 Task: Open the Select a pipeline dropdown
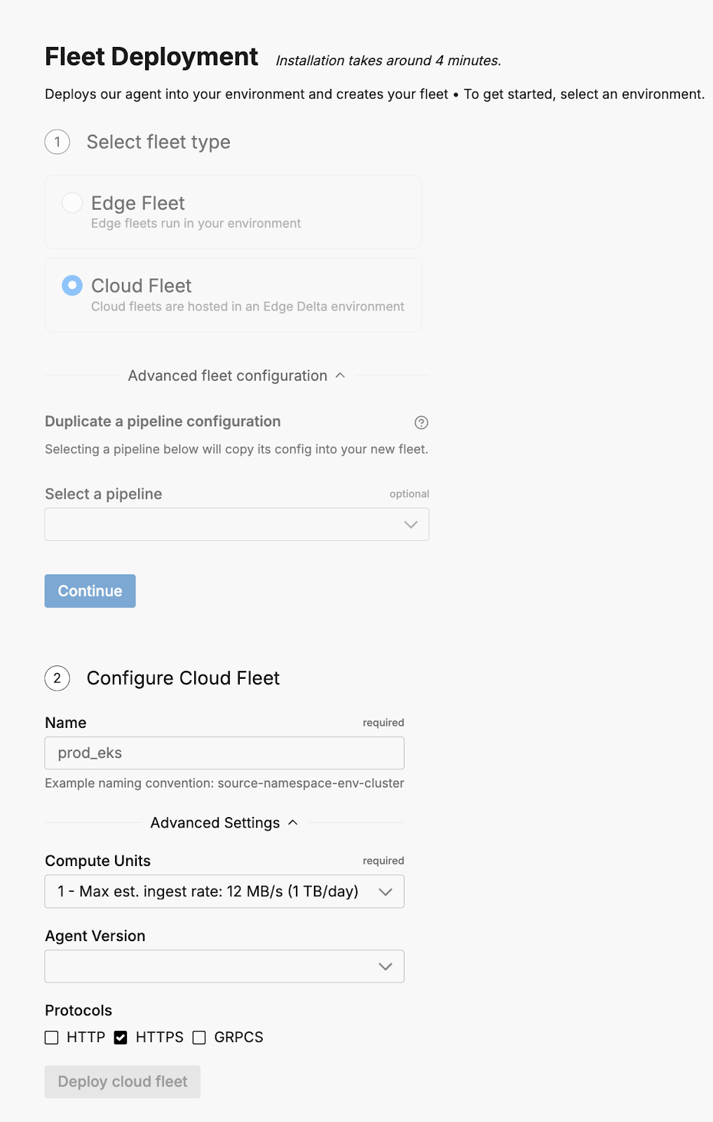[x=224, y=525]
